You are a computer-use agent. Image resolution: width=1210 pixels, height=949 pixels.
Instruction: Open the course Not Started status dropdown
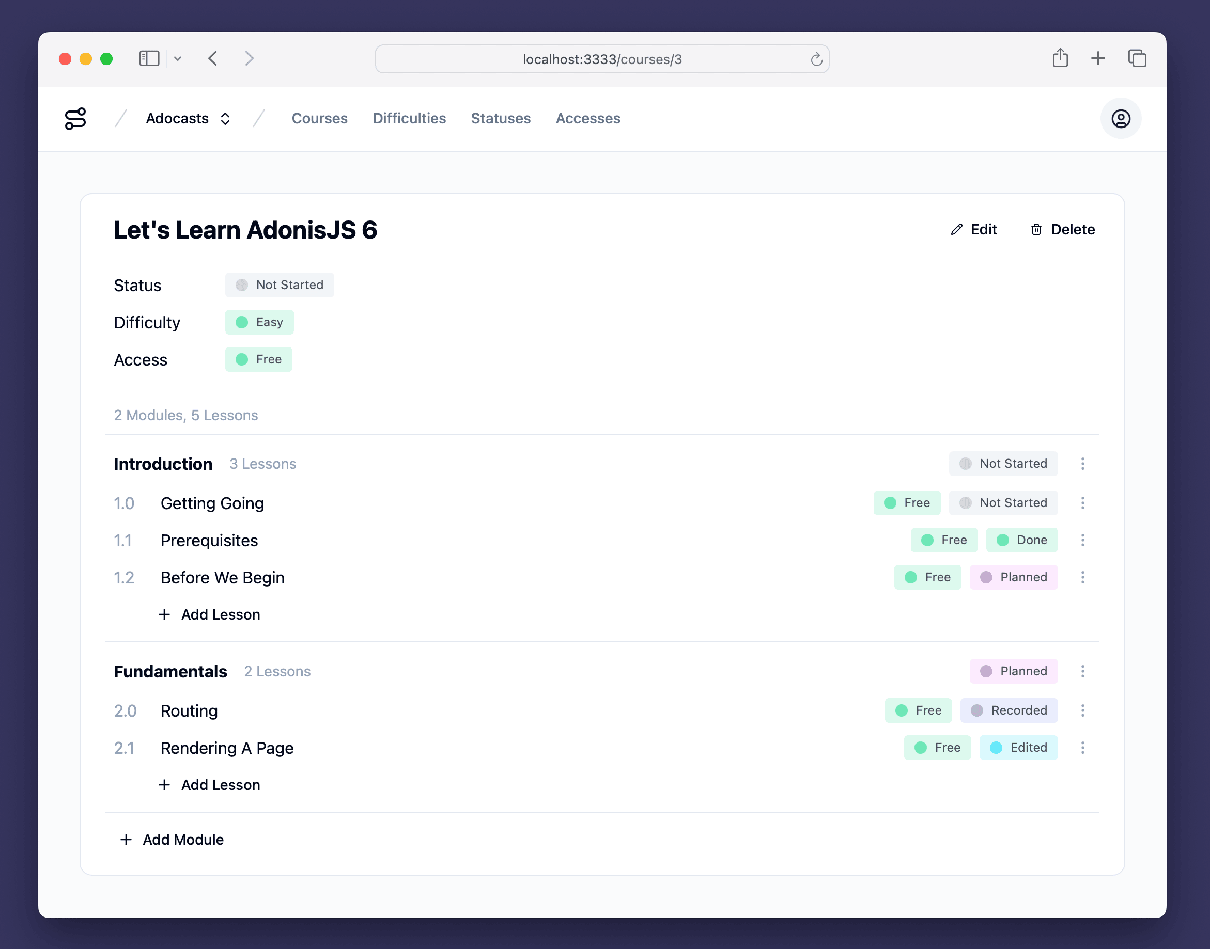click(279, 285)
